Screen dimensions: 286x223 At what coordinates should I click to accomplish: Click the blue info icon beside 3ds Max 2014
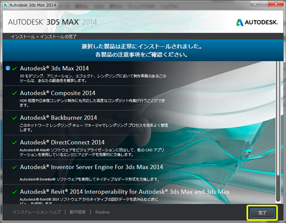(8, 68)
